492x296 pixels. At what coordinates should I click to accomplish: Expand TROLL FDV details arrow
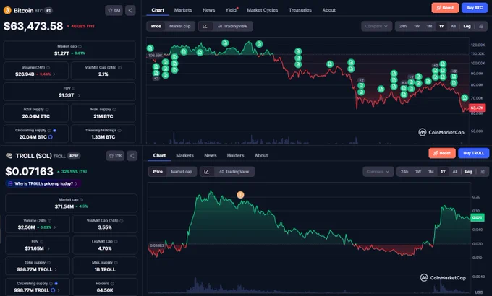coord(48,248)
